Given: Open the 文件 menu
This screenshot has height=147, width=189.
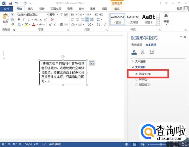Looking at the screenshot, I should pos(6,9).
